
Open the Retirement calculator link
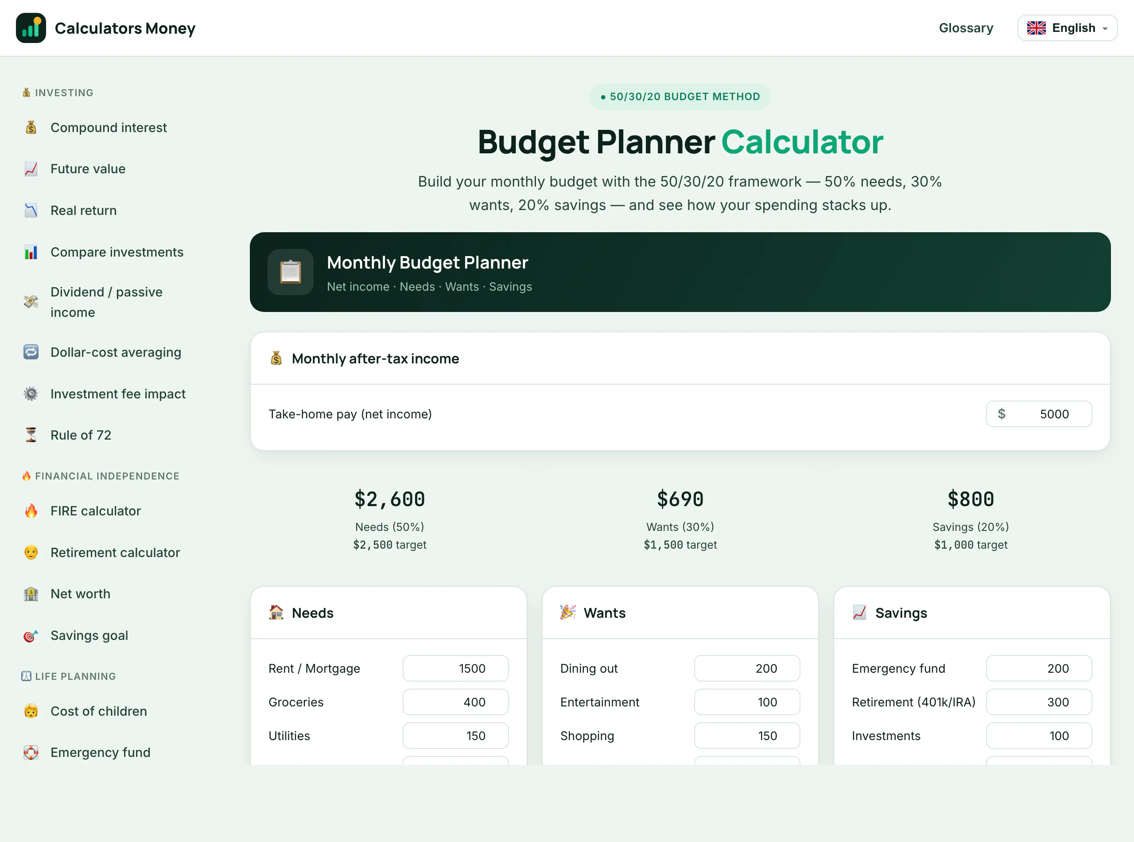[x=115, y=553]
